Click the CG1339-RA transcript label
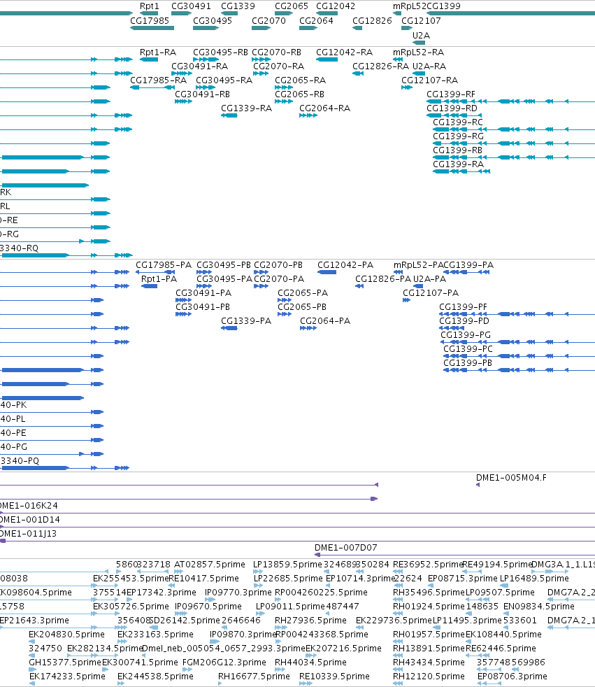Image resolution: width=595 pixels, height=687 pixels. pyautogui.click(x=247, y=108)
